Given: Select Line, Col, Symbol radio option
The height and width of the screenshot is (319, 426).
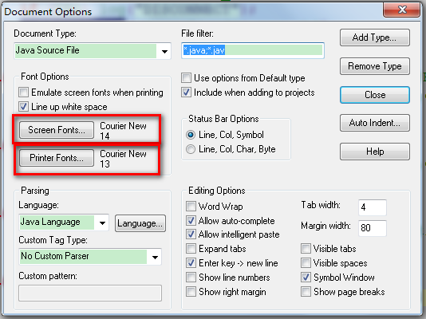Looking at the screenshot, I should 191,135.
